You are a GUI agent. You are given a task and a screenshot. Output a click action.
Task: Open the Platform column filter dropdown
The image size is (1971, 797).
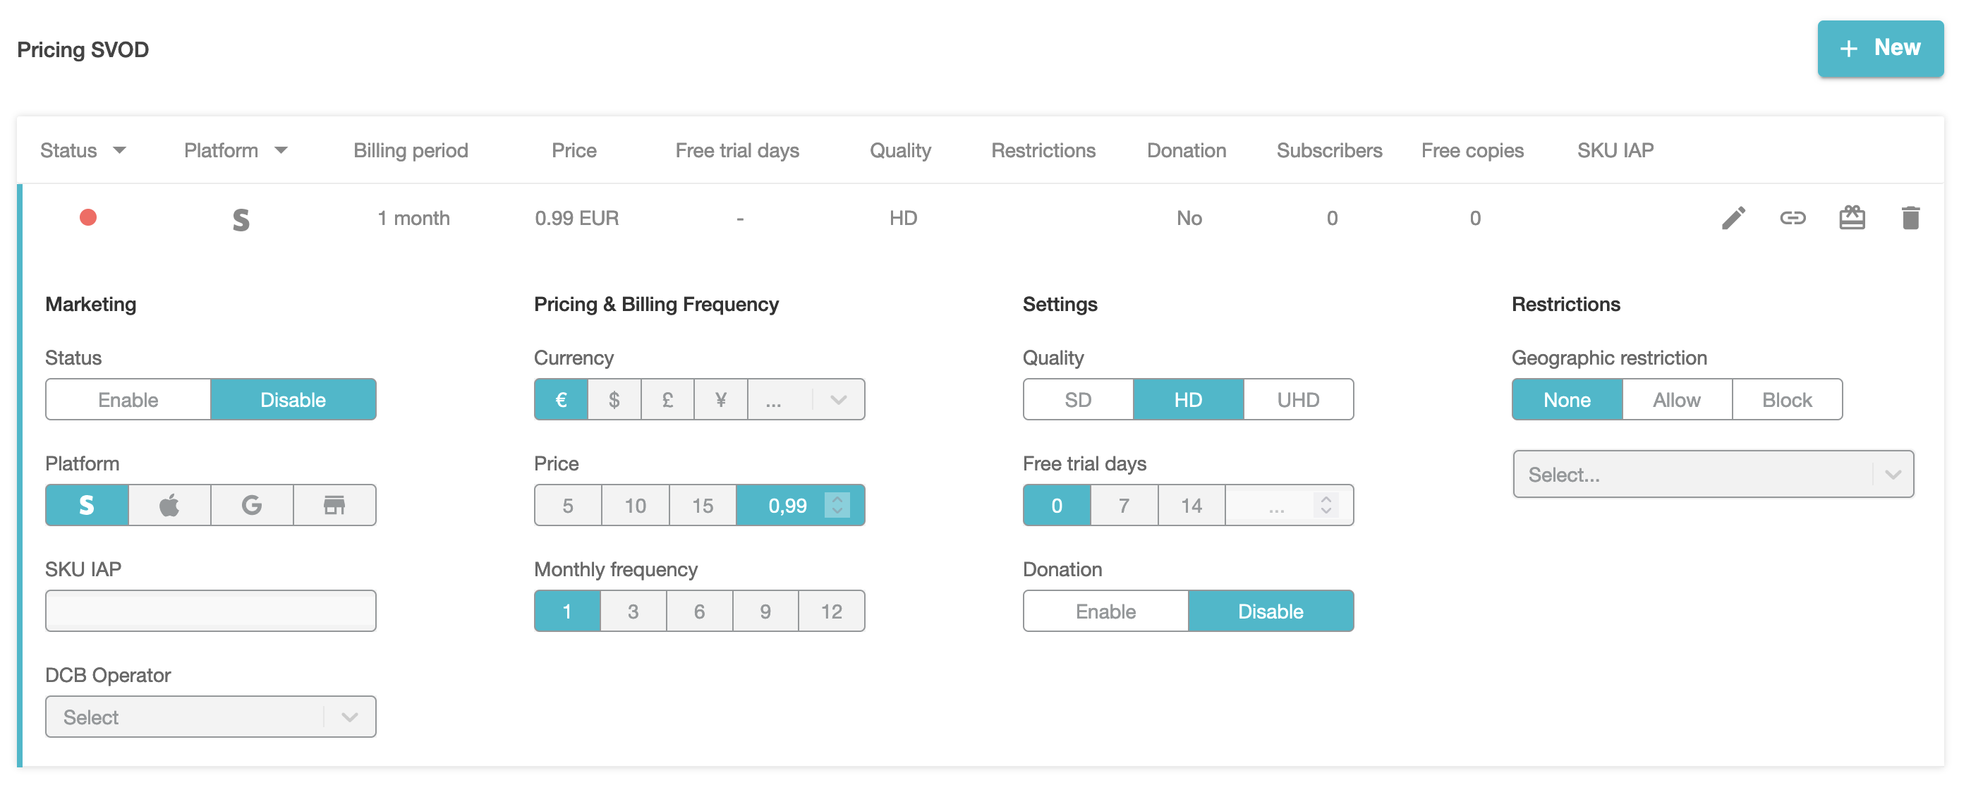tap(281, 150)
